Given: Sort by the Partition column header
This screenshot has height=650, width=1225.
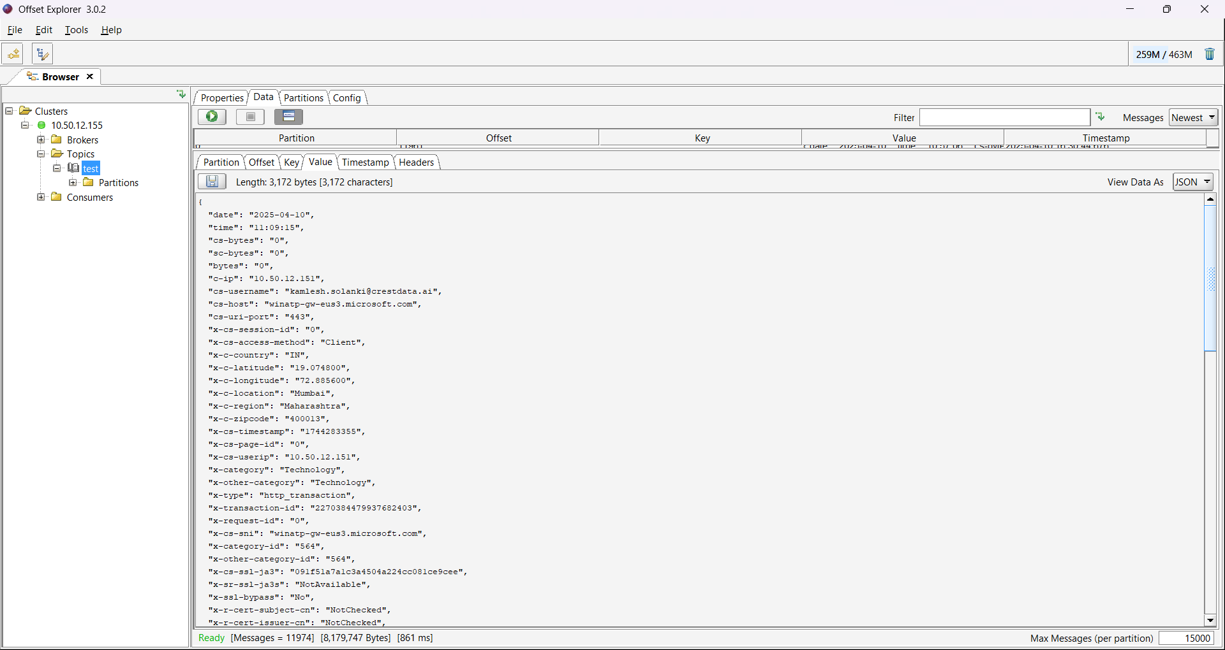Looking at the screenshot, I should pos(296,138).
